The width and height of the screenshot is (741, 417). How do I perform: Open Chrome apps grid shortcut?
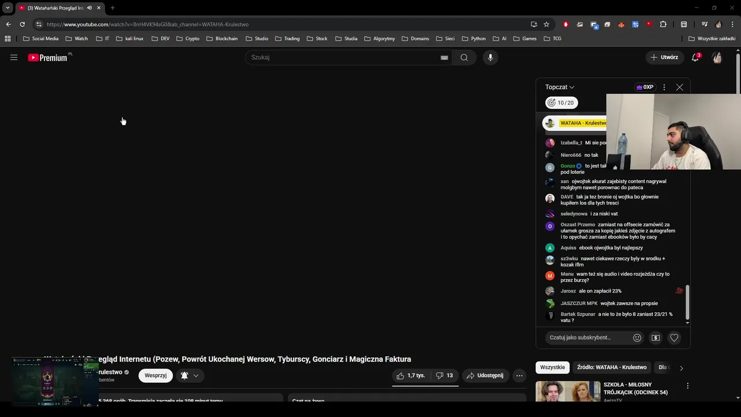pos(8,39)
